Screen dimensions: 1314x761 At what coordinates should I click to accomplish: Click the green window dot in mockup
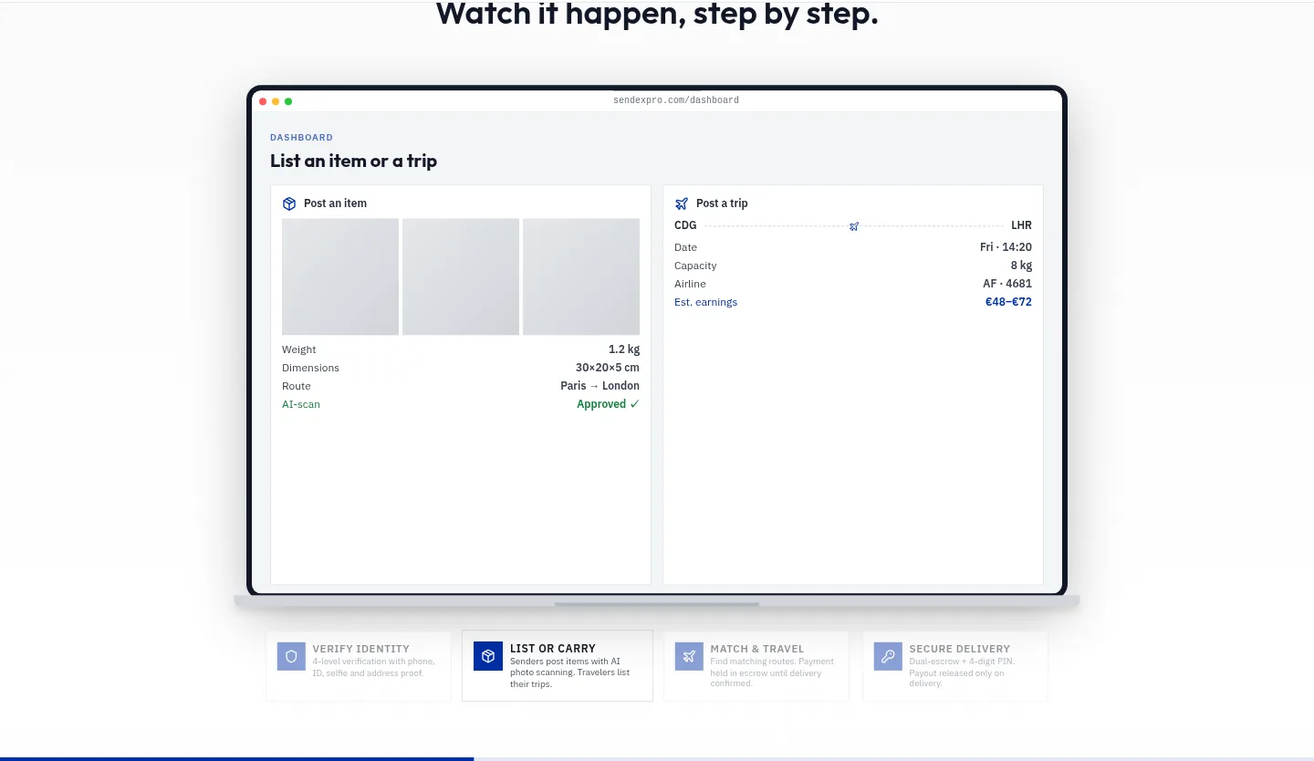point(288,101)
